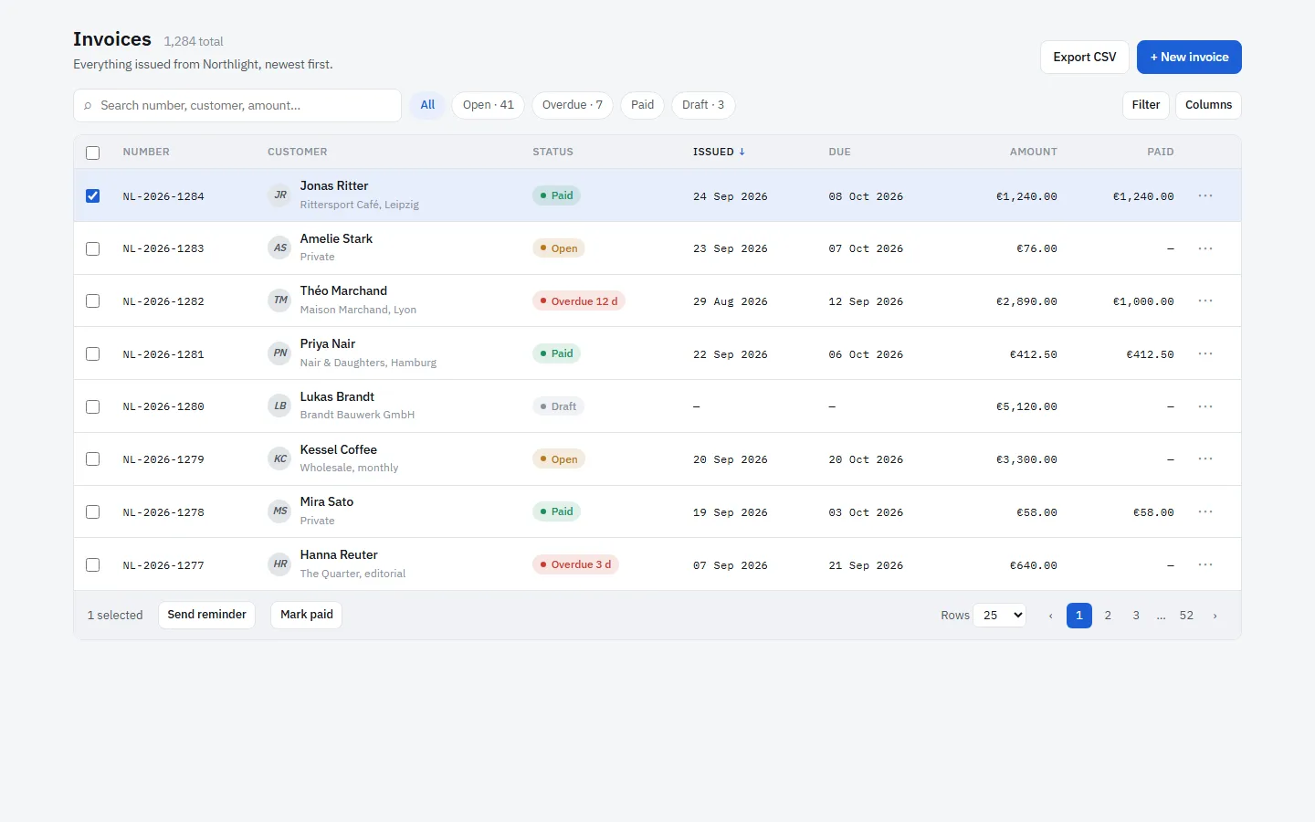Image resolution: width=1315 pixels, height=822 pixels.
Task: Open more options for Théo Marchand invoice
Action: coord(1205,300)
